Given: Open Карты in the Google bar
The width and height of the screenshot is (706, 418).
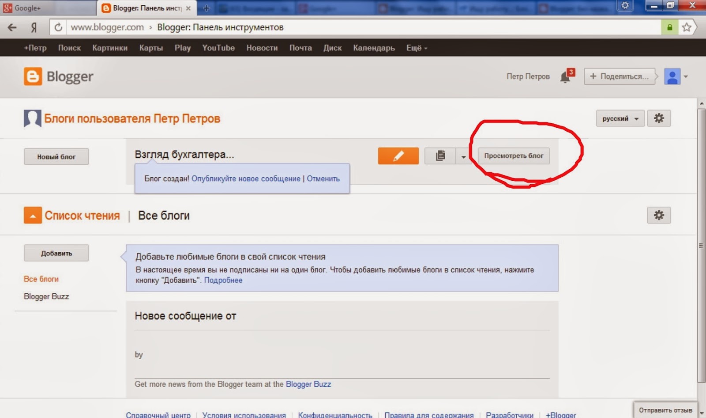Looking at the screenshot, I should [x=151, y=48].
